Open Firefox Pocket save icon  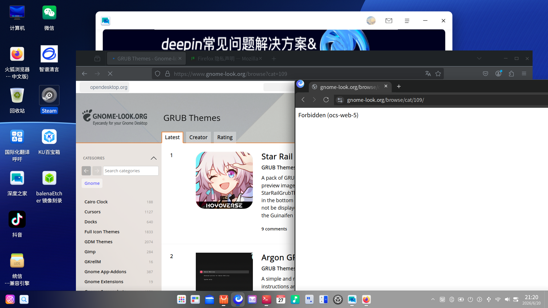[485, 74]
